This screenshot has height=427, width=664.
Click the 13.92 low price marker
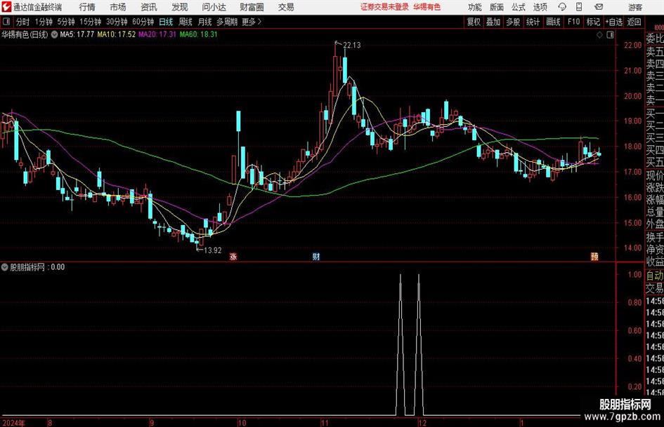coord(213,250)
